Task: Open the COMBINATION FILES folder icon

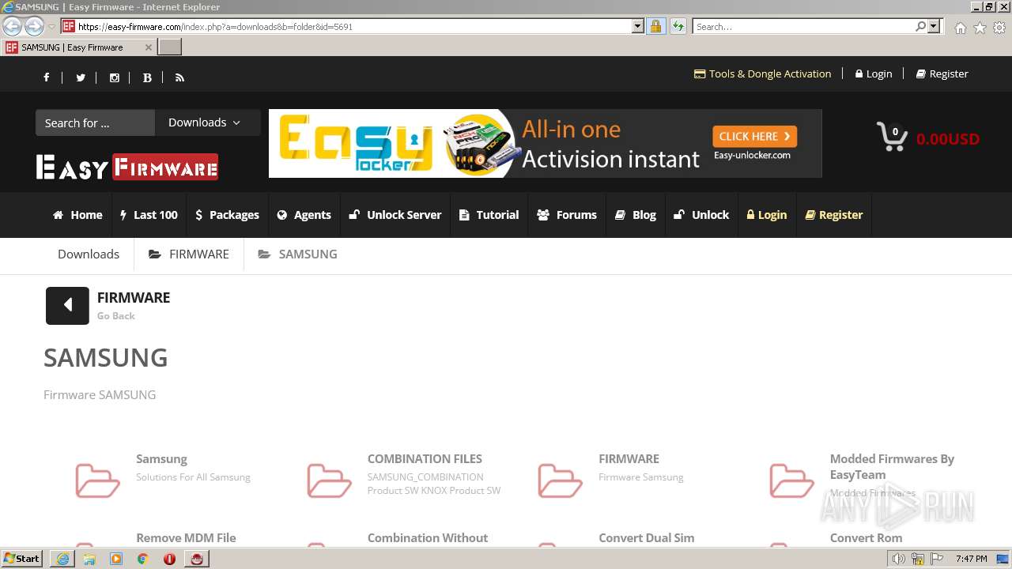Action: point(329,480)
